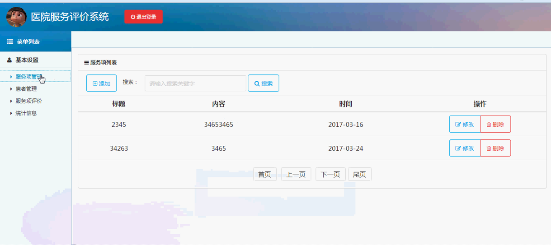Click the 医院服务评价系统 title text
This screenshot has width=551, height=245.
(x=70, y=17)
